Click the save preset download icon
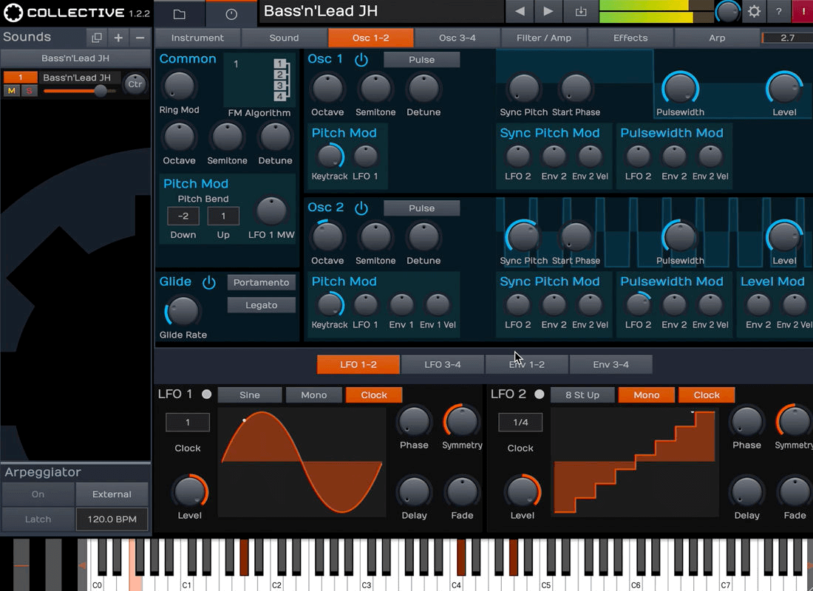This screenshot has width=813, height=591. point(580,12)
